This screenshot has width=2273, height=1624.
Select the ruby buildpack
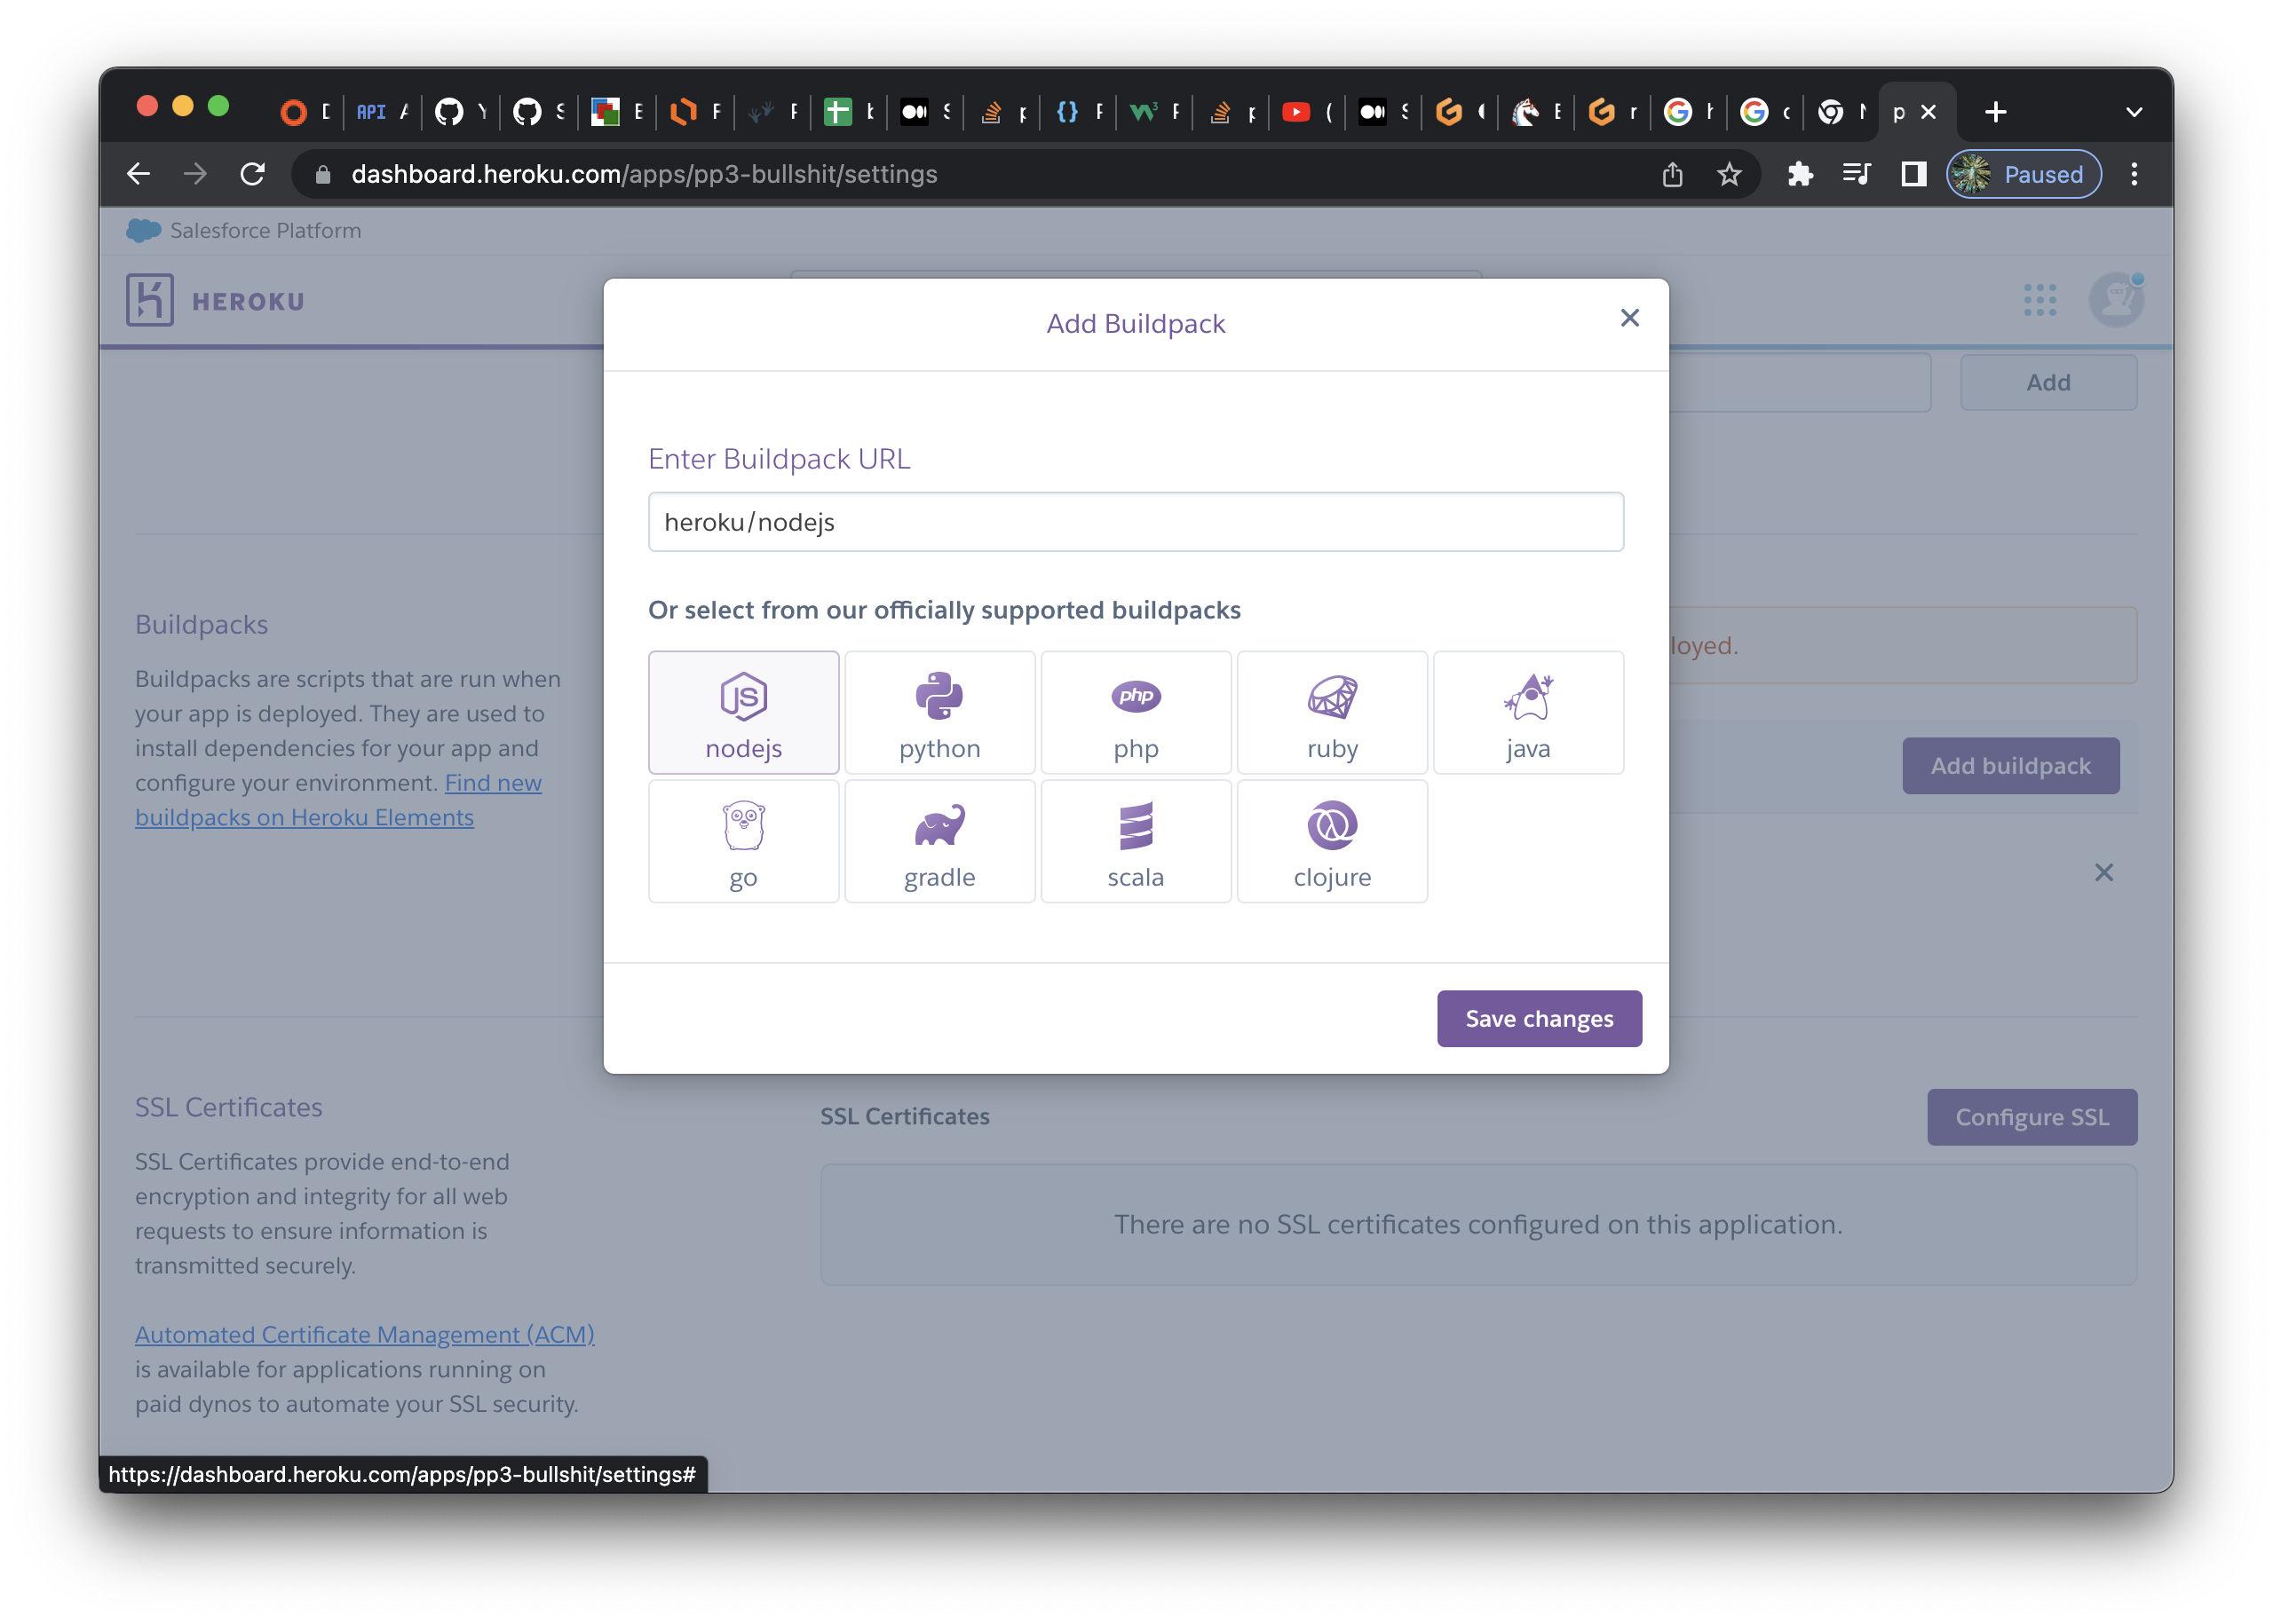(x=1332, y=712)
